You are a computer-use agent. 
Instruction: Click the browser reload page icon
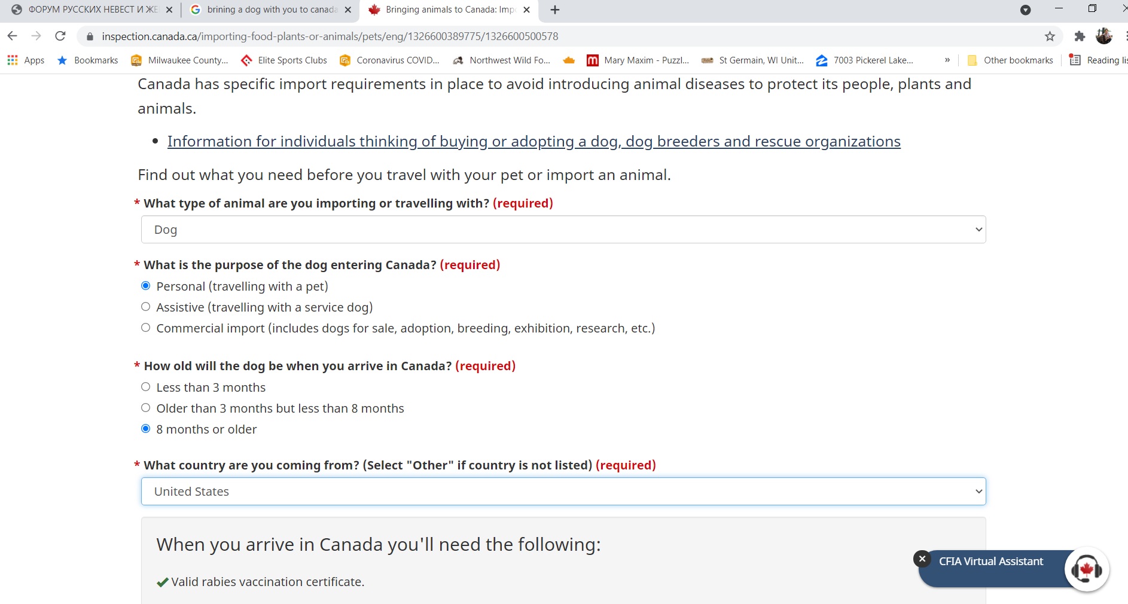coord(60,36)
